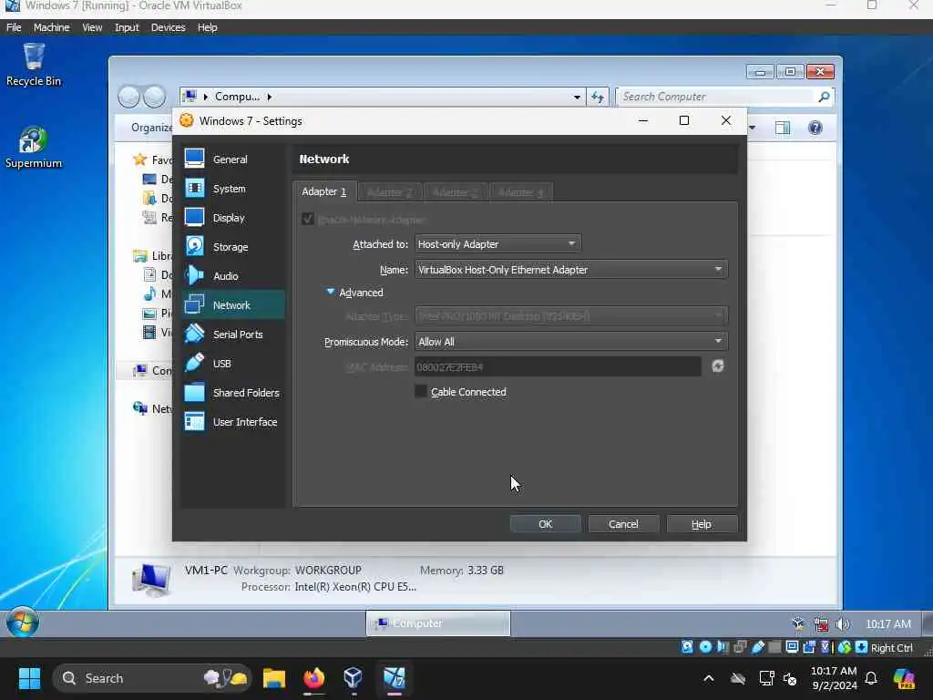Viewport: 933px width, 700px height.
Task: Open the Shared Folders settings category
Action: [x=232, y=392]
